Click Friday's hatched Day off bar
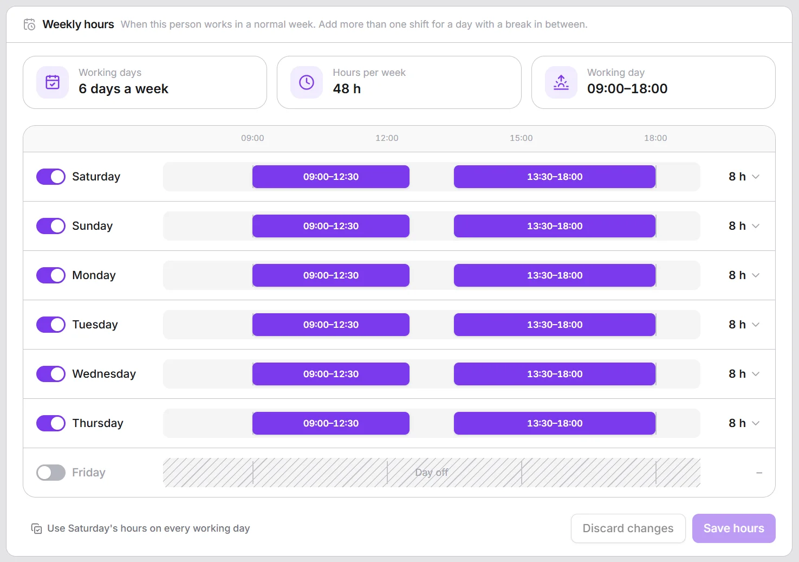799x562 pixels. [x=432, y=473]
